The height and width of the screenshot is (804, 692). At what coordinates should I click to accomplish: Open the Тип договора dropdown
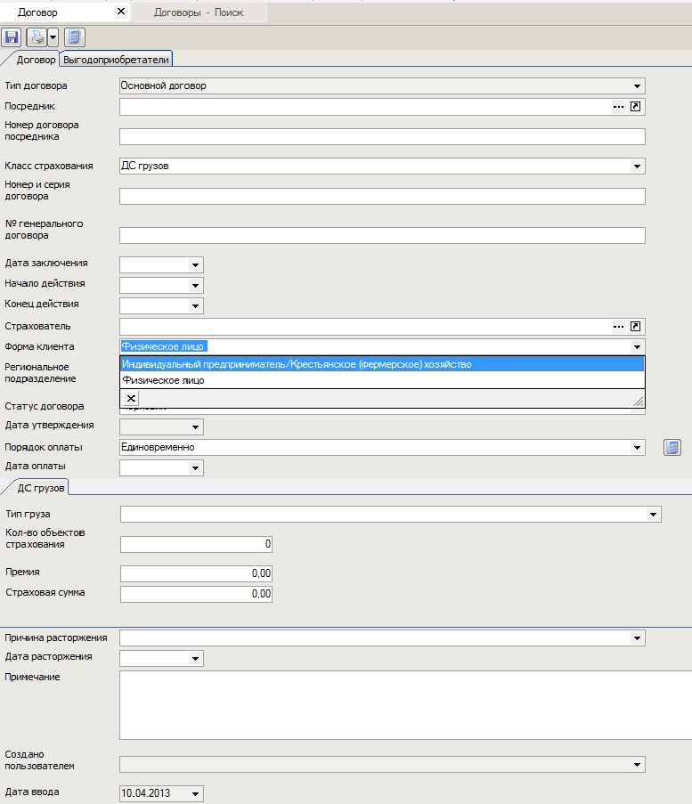pos(637,86)
